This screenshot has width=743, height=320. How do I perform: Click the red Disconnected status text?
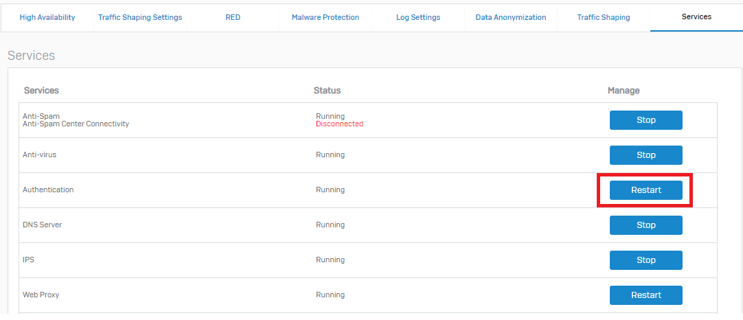[339, 124]
